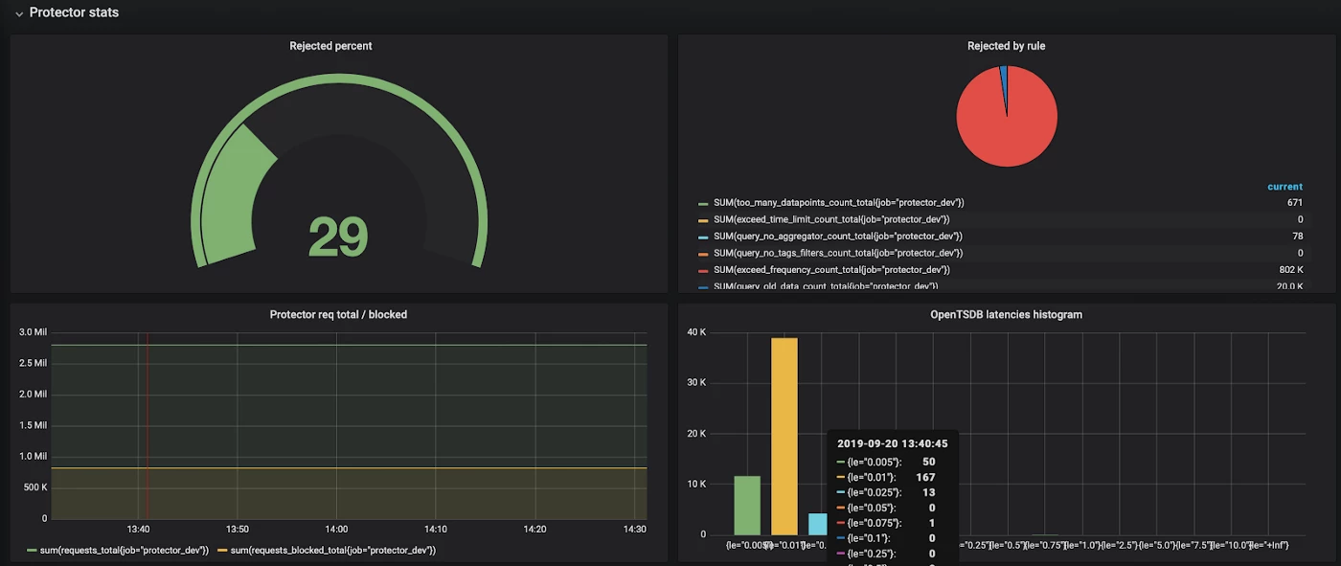Click the {le="+Inf"} histogram axis label
Viewport: 1341px width, 566px height.
click(1268, 545)
